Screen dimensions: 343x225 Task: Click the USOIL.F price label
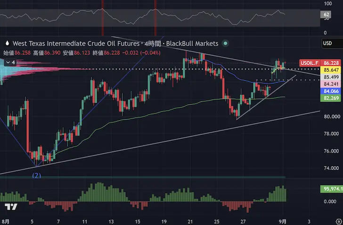pos(309,63)
